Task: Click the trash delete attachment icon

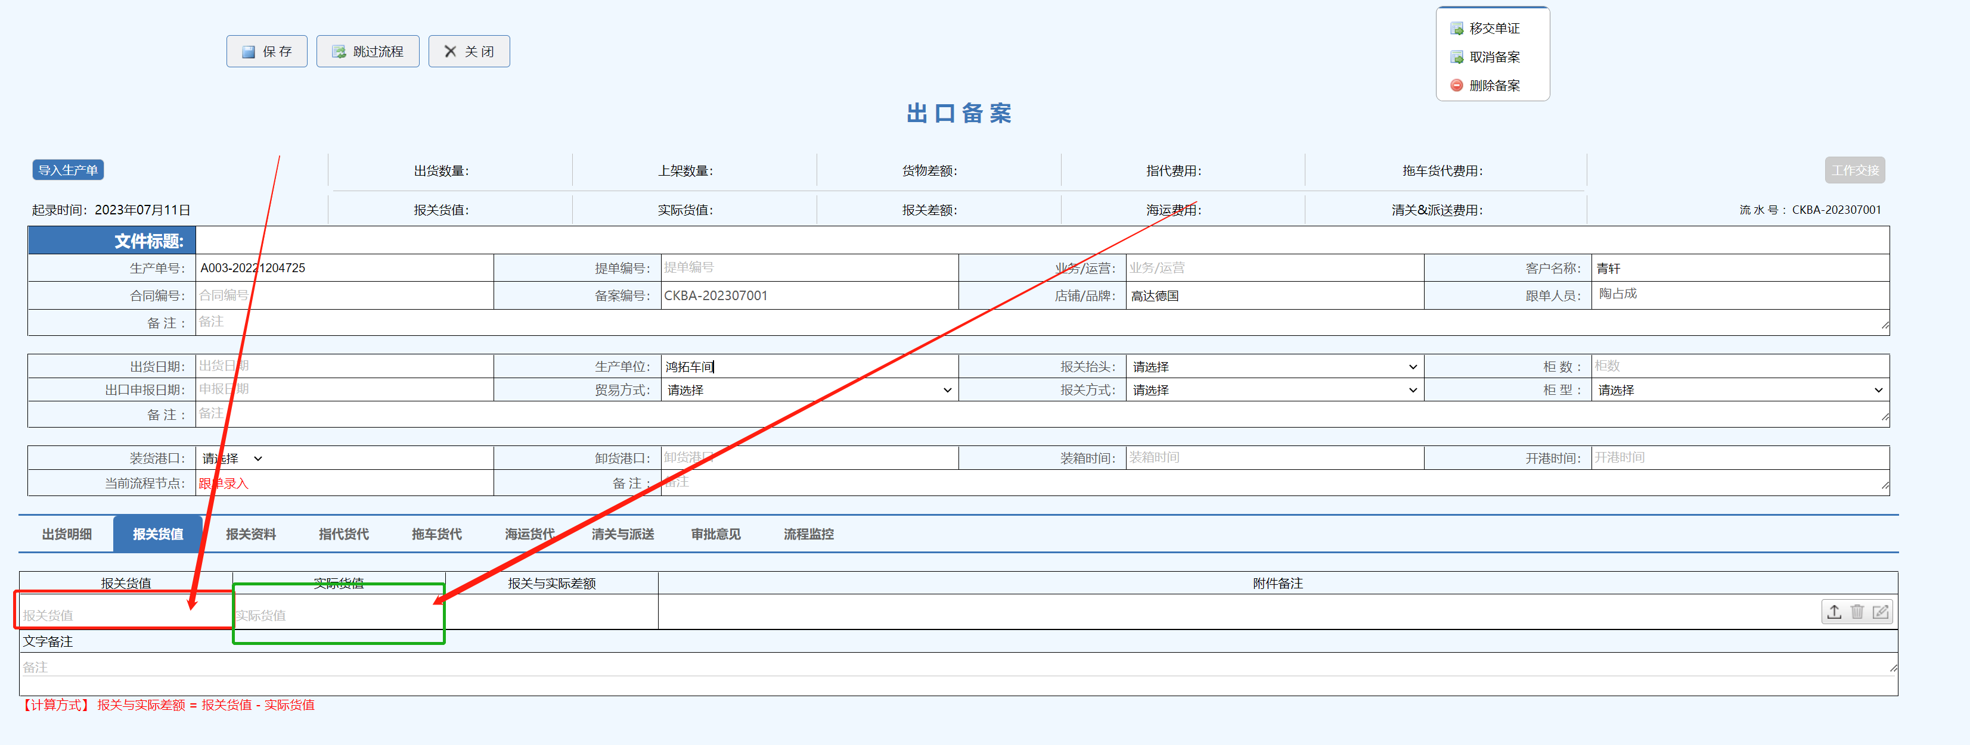Action: coord(1857,612)
